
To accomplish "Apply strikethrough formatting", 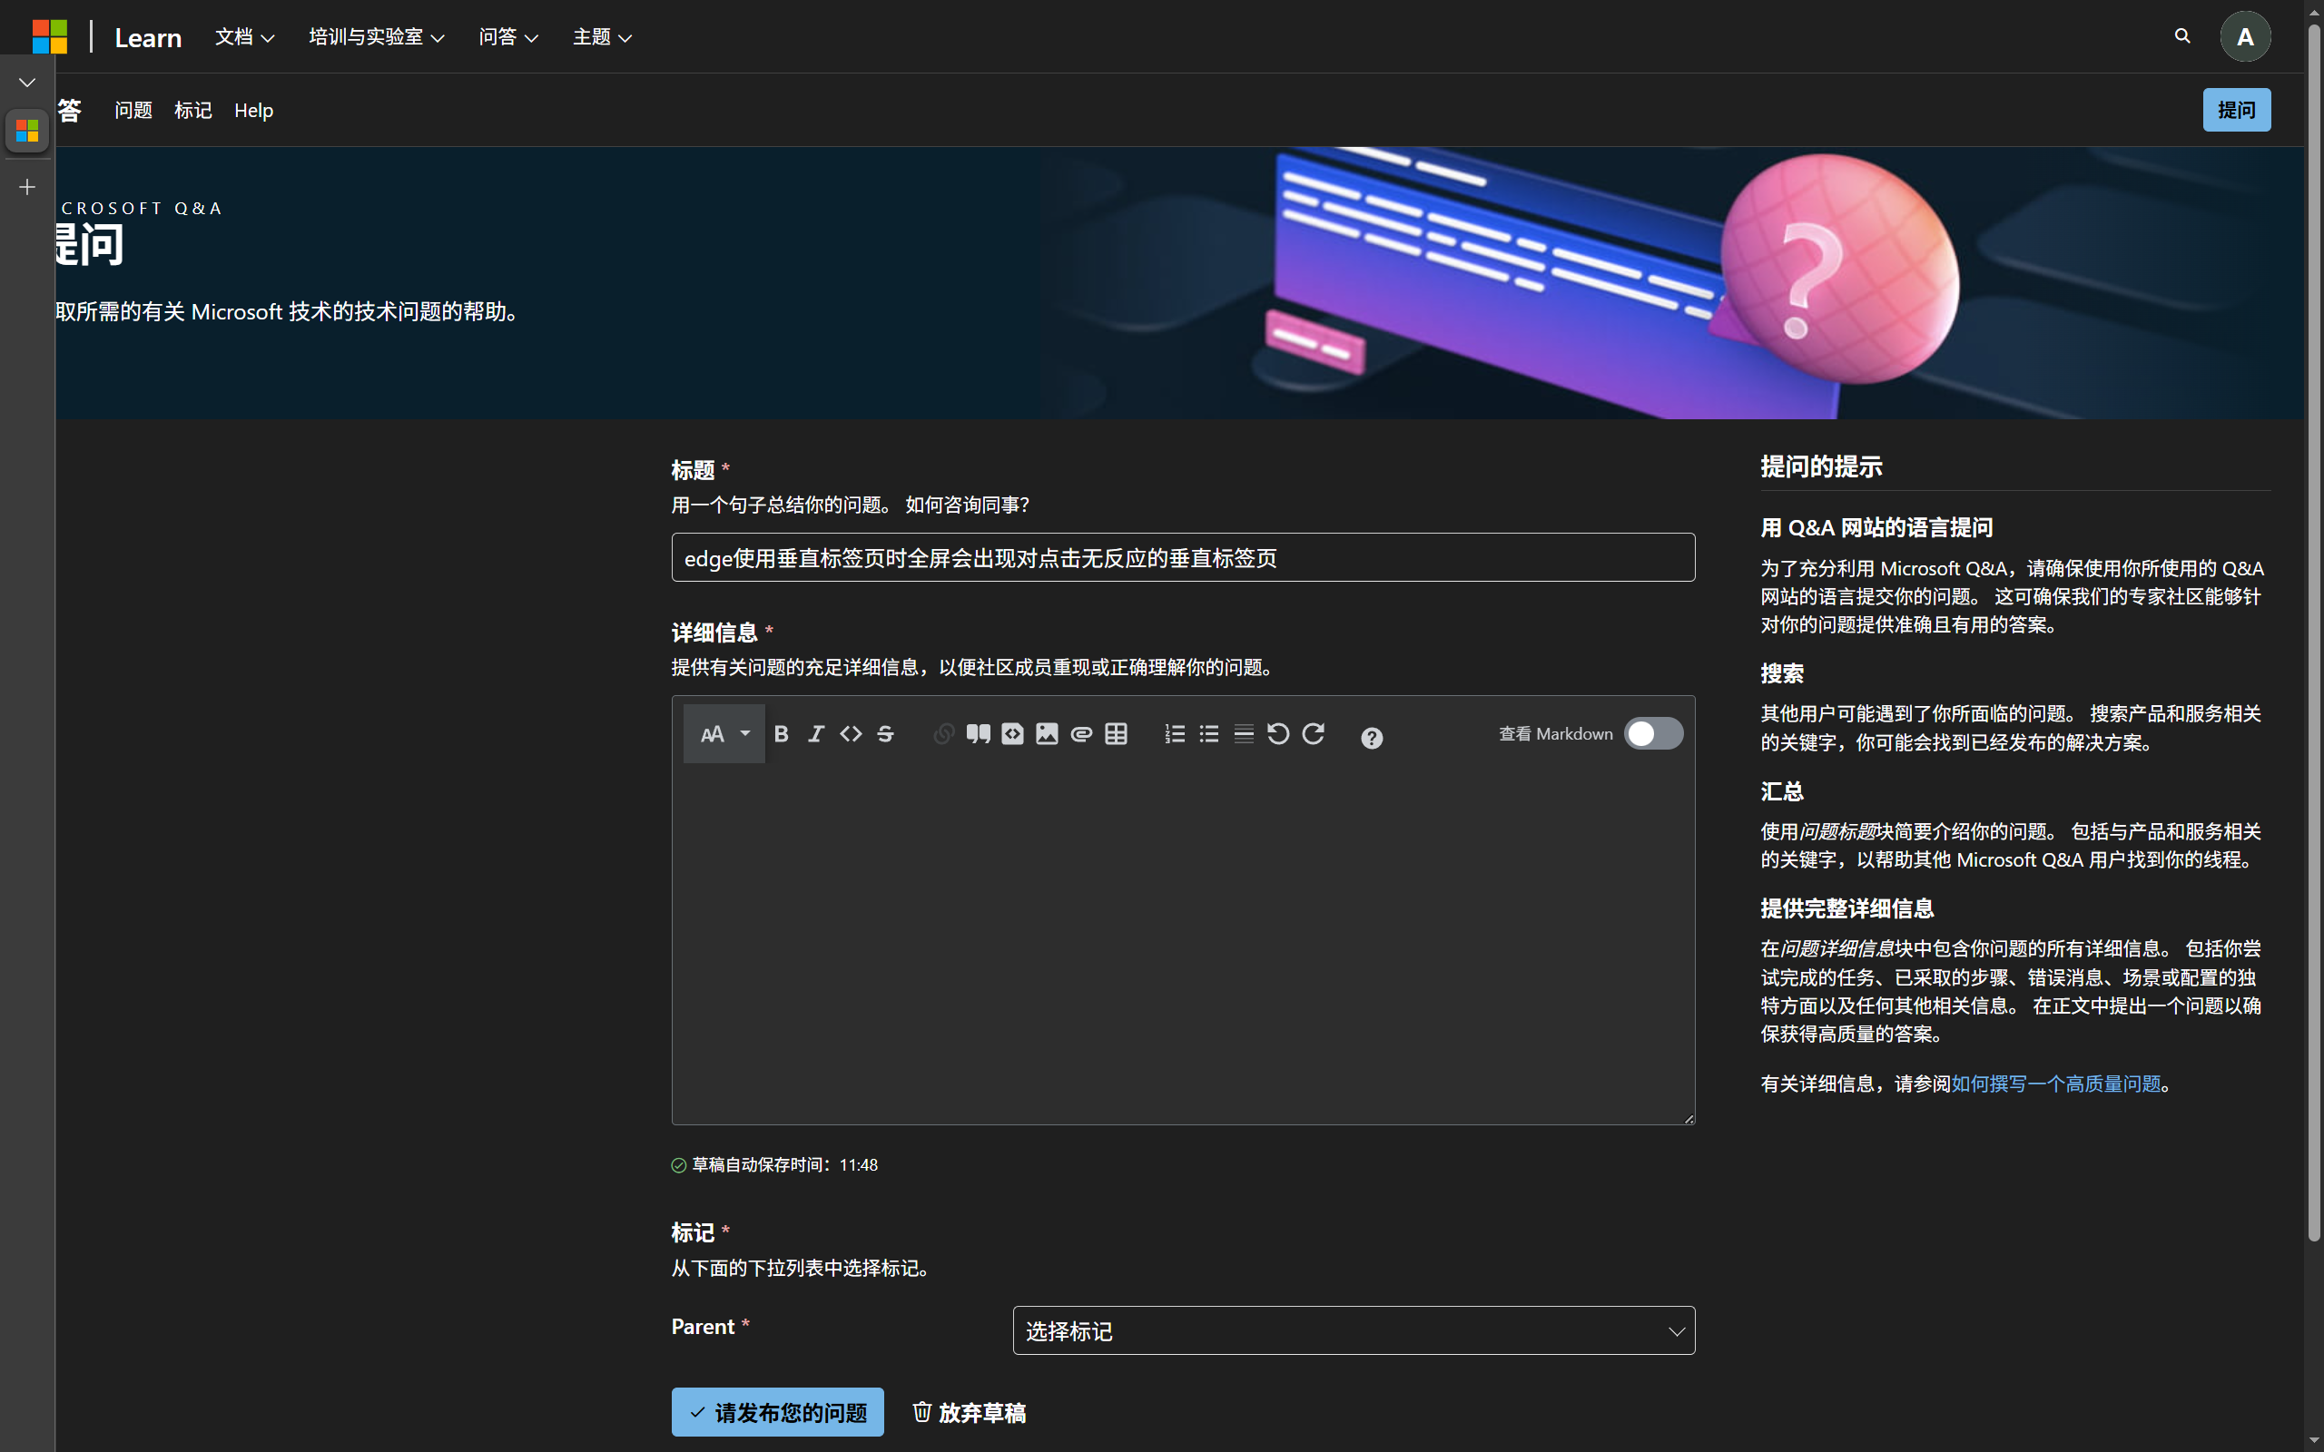I will pyautogui.click(x=884, y=732).
